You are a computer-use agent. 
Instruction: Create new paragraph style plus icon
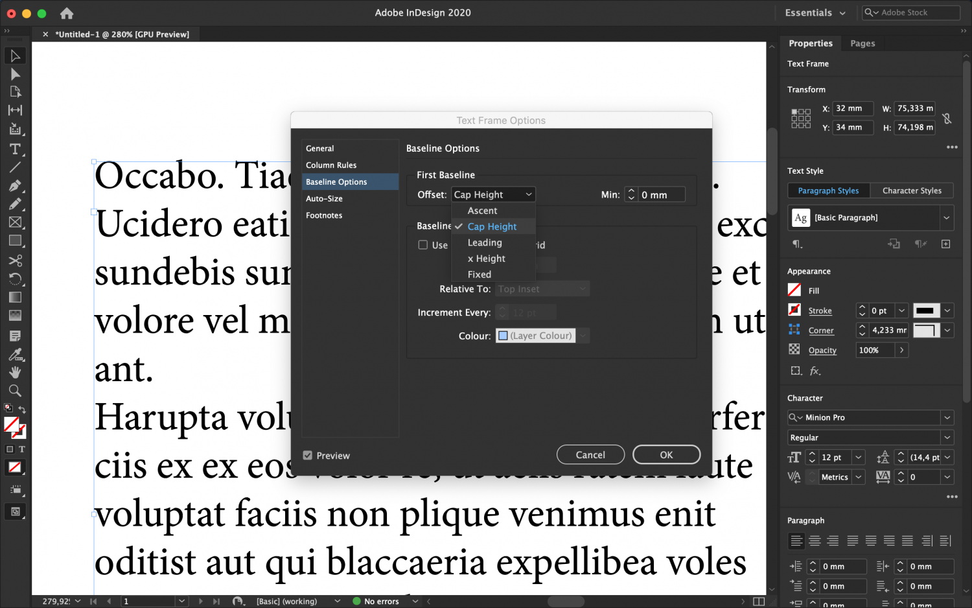point(945,244)
